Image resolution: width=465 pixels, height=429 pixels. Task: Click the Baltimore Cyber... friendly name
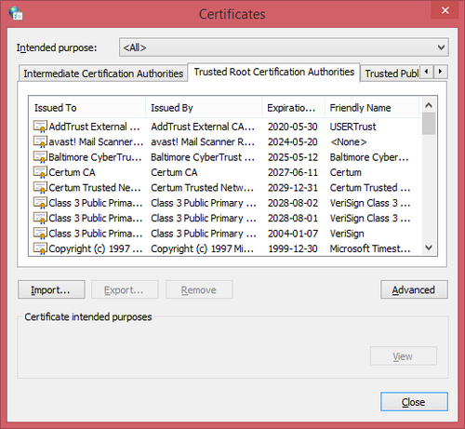pyautogui.click(x=369, y=157)
